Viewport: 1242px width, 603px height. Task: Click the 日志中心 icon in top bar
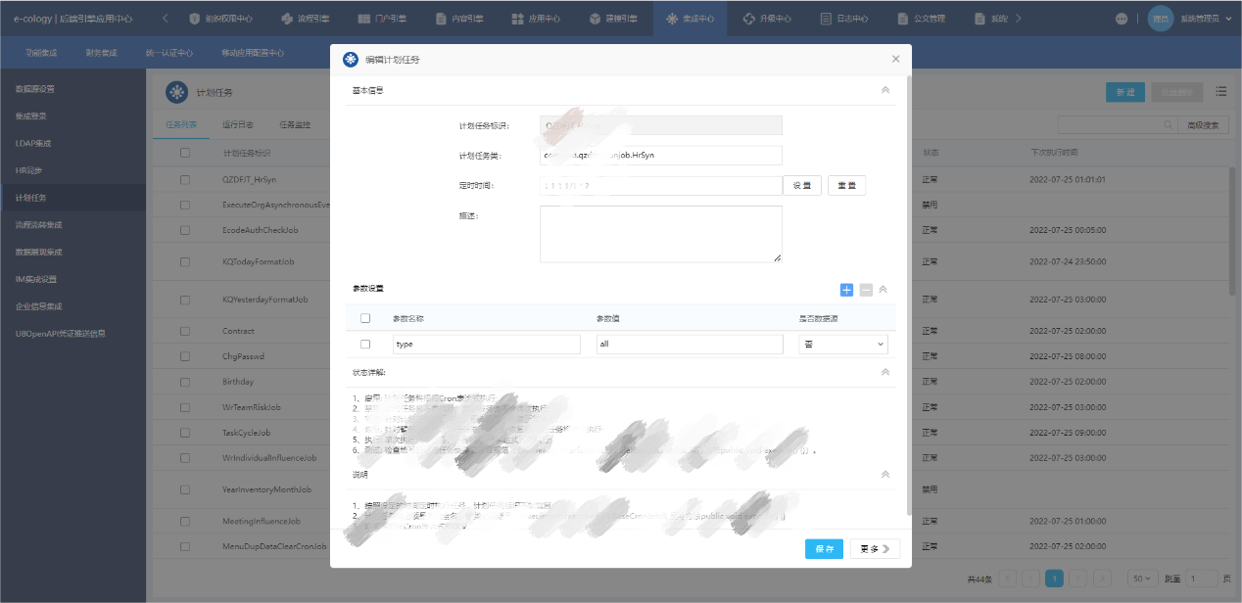coord(828,19)
